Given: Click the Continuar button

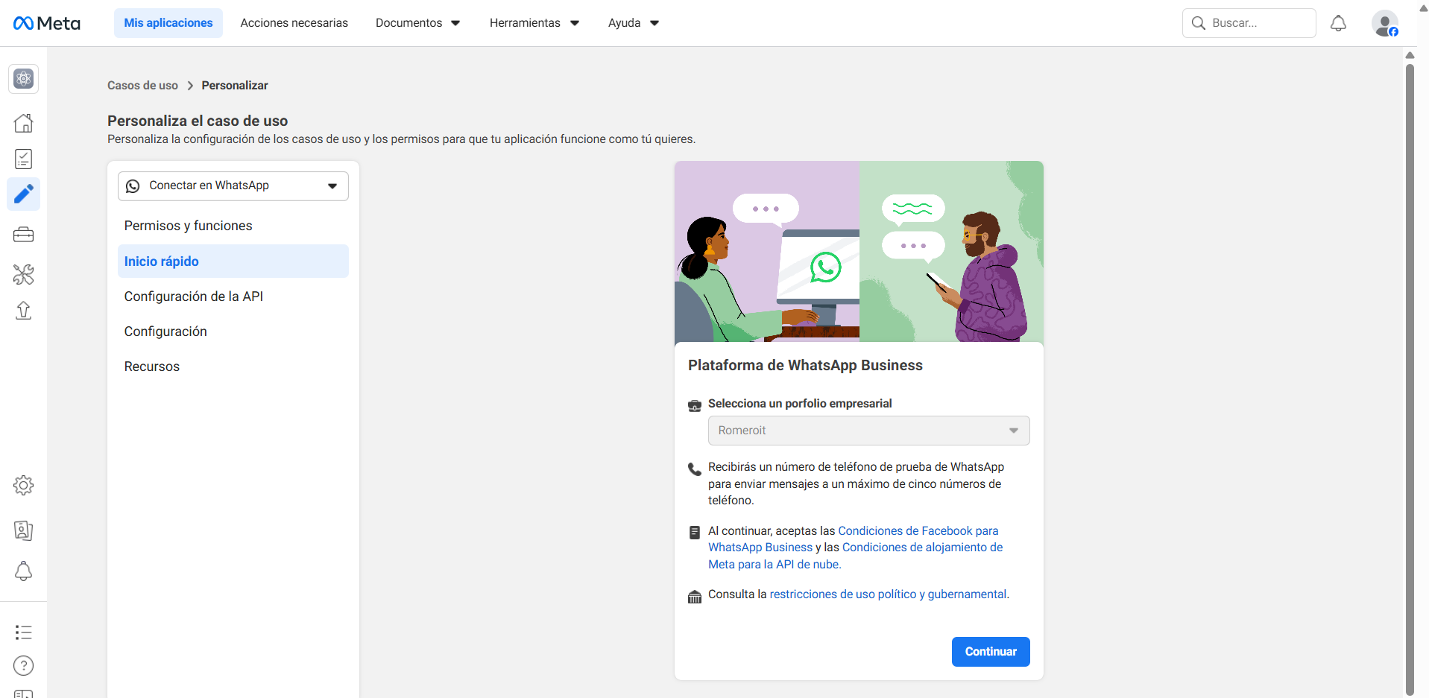Looking at the screenshot, I should [x=991, y=652].
